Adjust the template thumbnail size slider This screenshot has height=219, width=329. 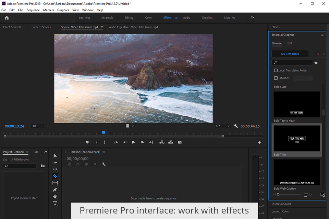278,194
